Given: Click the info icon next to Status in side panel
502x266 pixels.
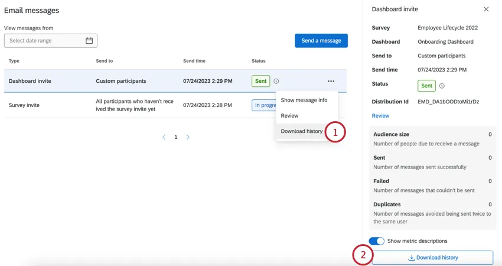Looking at the screenshot, I should pyautogui.click(x=442, y=86).
